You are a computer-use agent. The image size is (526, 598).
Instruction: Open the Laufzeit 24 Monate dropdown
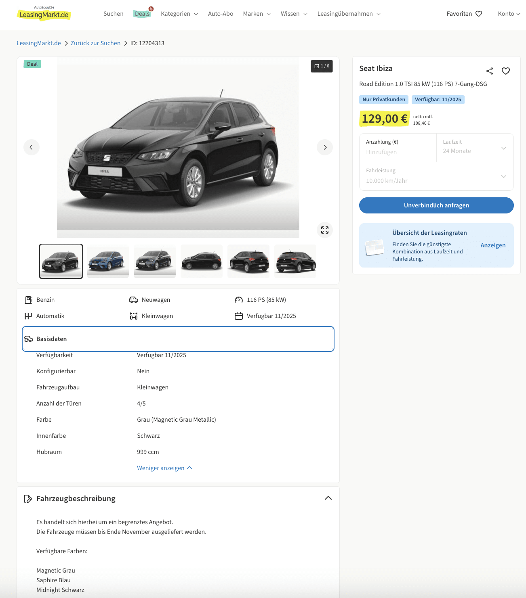coord(475,148)
